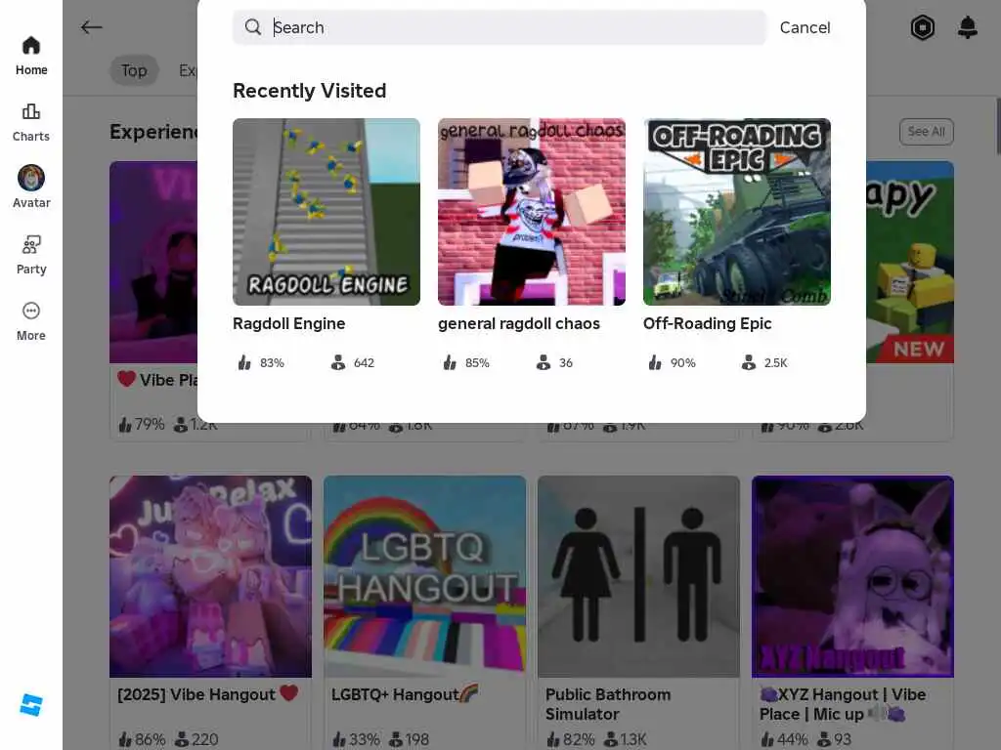Open Ragdoll Engine thumbnail
This screenshot has width=1001, height=750.
point(326,212)
